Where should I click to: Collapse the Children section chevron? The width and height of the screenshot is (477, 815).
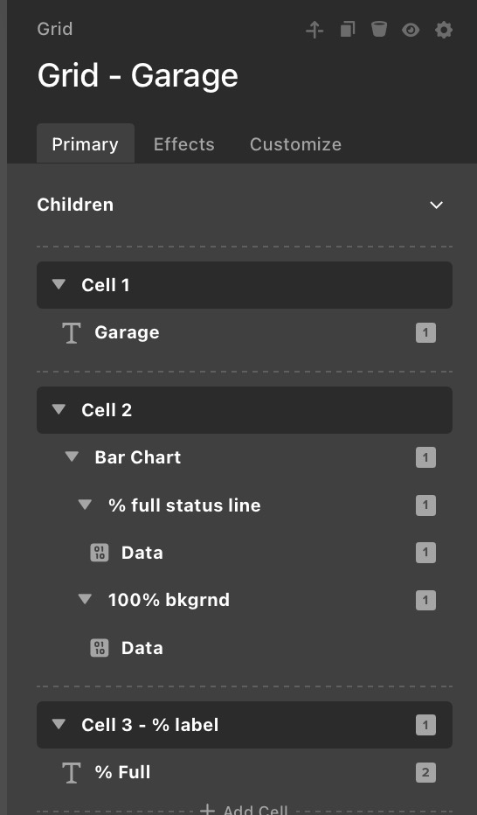[437, 205]
